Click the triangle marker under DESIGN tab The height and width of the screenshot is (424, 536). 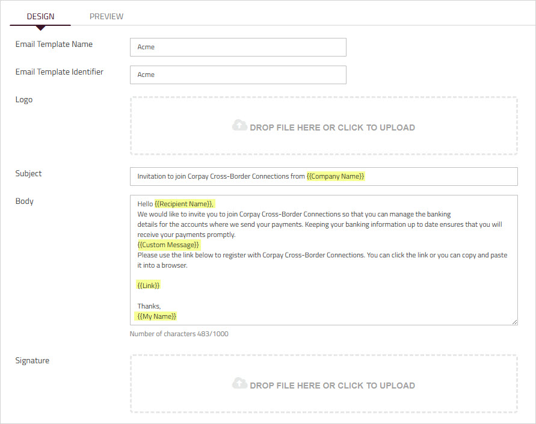40,26
